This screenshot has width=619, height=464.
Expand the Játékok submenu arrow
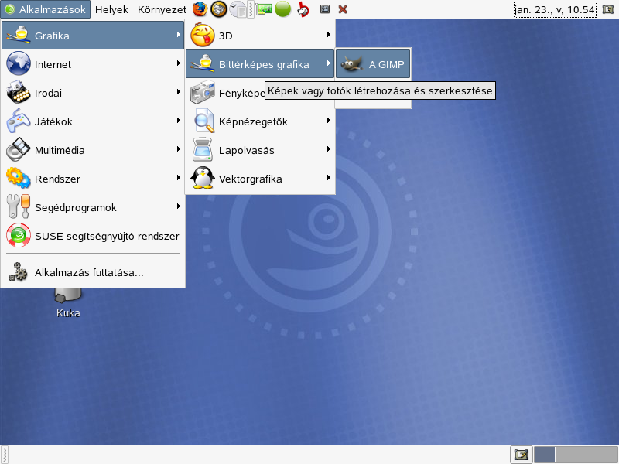(179, 121)
